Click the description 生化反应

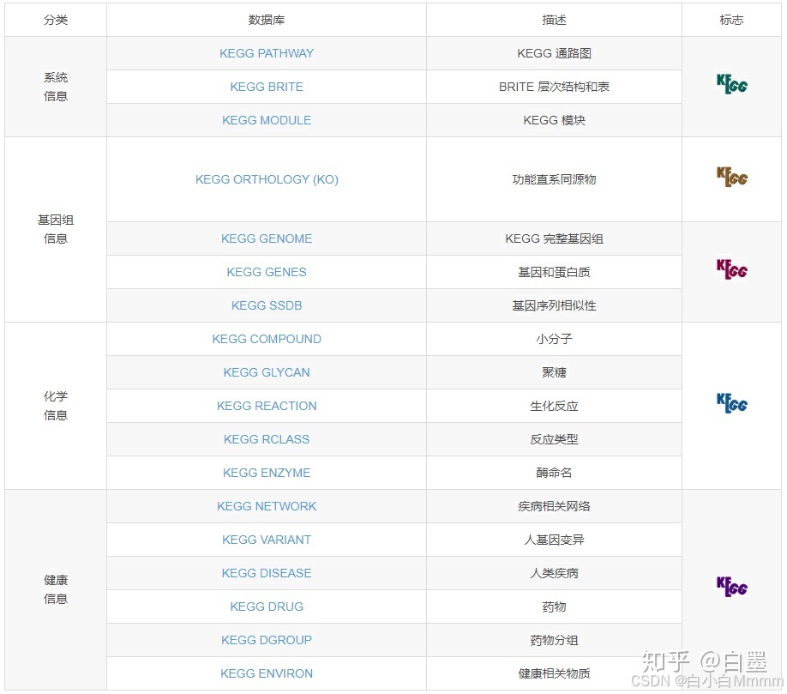[x=554, y=406]
